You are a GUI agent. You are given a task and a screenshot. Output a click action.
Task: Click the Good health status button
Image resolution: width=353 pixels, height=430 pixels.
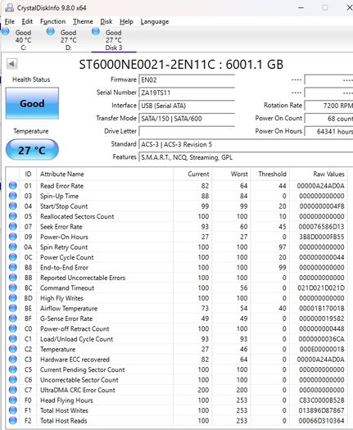32,103
